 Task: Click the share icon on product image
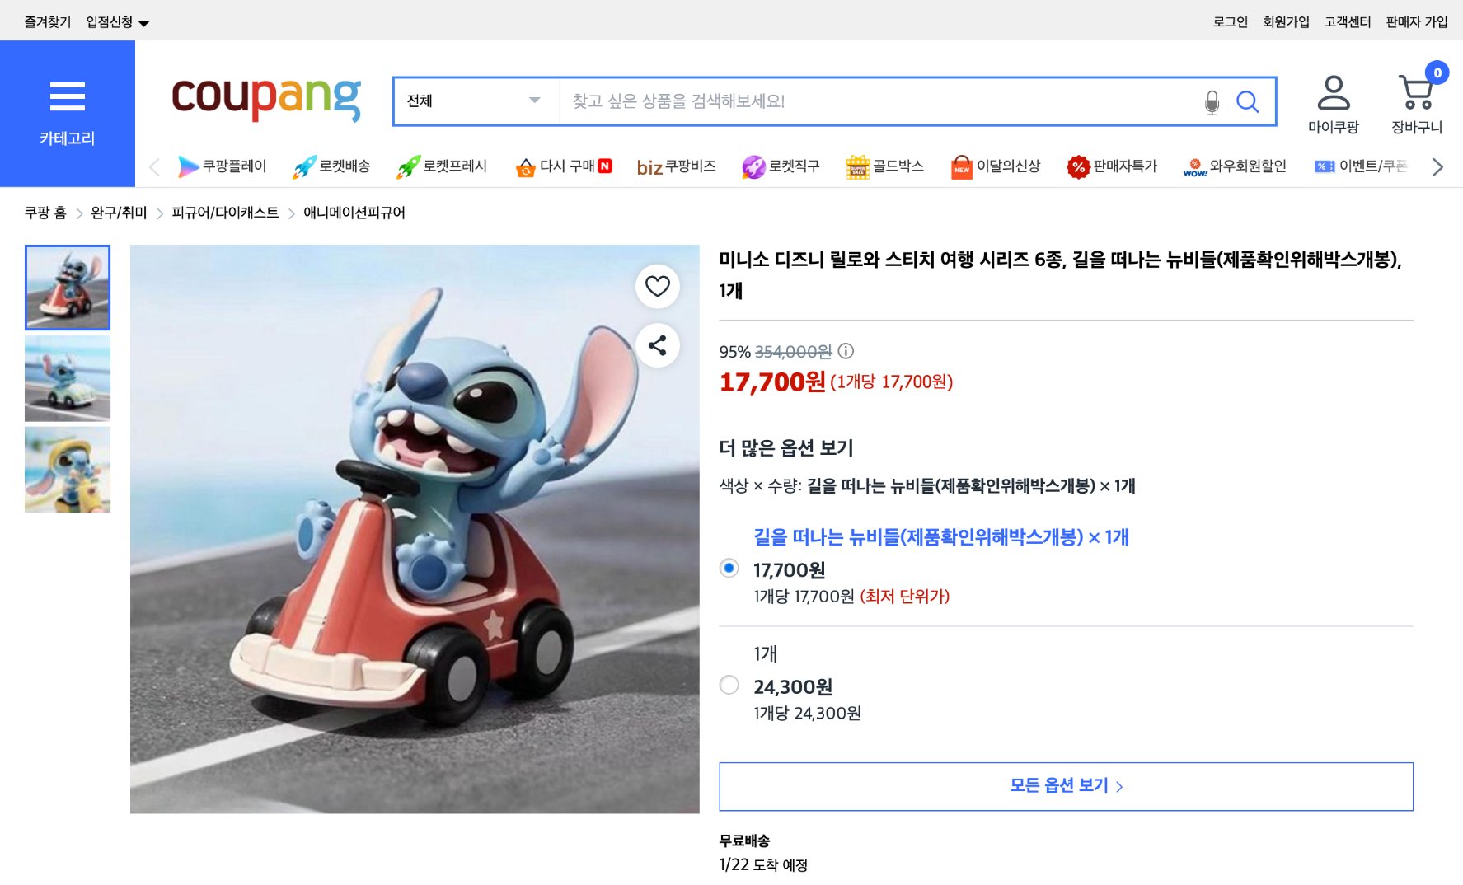(657, 347)
